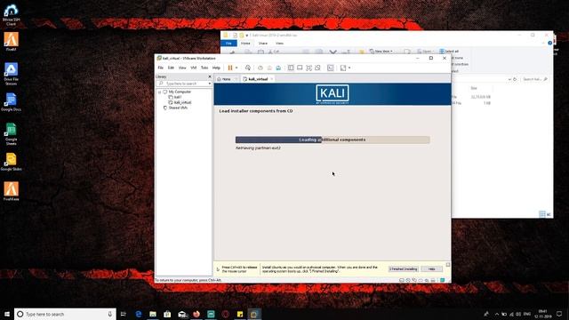
Task: Open VMware Help menu
Action: [216, 68]
